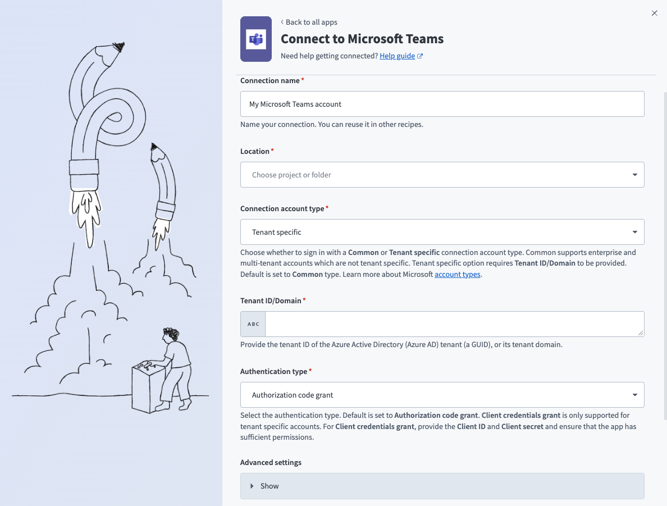The height and width of the screenshot is (506, 667).
Task: Click the Tenant ID field resize handle
Action: pyautogui.click(x=641, y=333)
